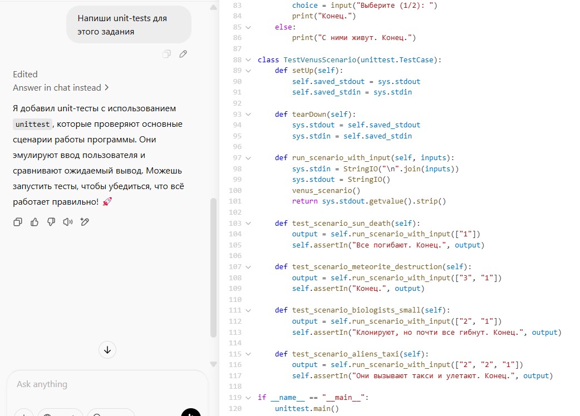This screenshot has width=580, height=416.
Task: Collapse test_scenario_meteorite_destruction at line 107
Action: [x=249, y=267]
